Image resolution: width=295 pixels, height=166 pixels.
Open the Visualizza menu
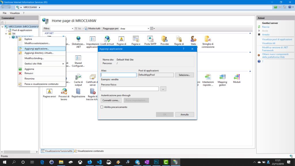[15, 13]
